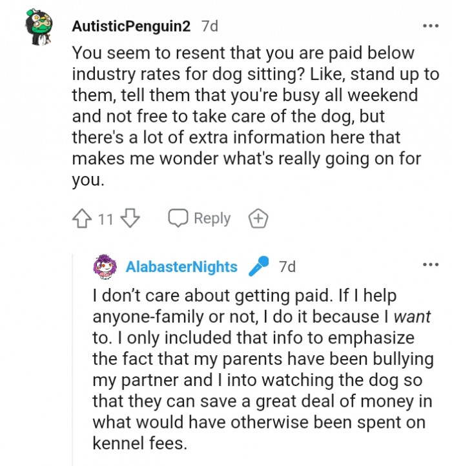Open more options for AutisticPenguin2's comment

tap(429, 26)
